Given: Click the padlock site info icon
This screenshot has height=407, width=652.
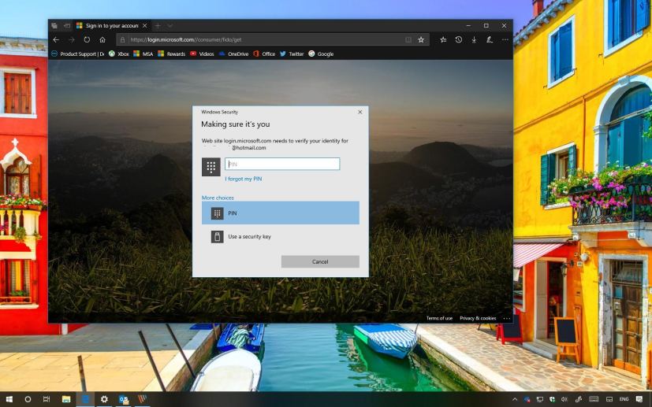Looking at the screenshot, I should click(x=122, y=40).
